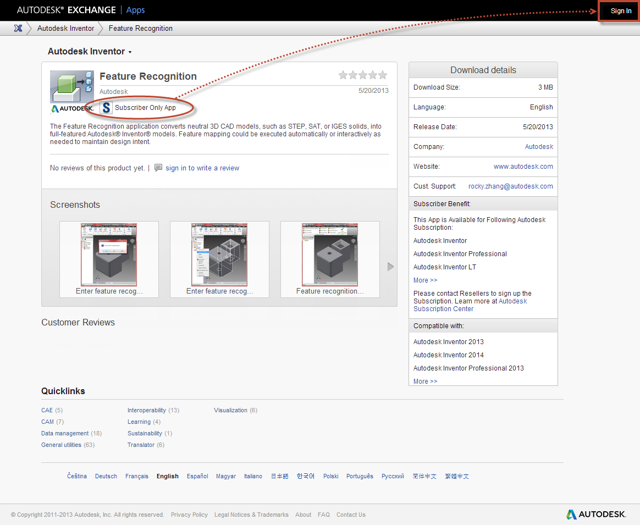
Task: Select Autodesk Inventor in the breadcrumb
Action: click(65, 28)
